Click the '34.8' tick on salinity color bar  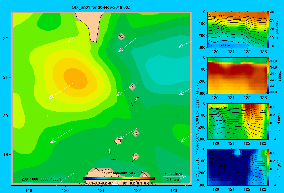tap(273, 61)
